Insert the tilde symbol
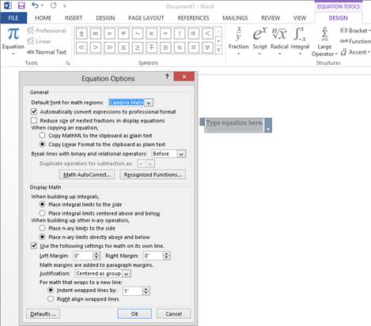Viewport: 371px width, 326px height. coord(138,33)
